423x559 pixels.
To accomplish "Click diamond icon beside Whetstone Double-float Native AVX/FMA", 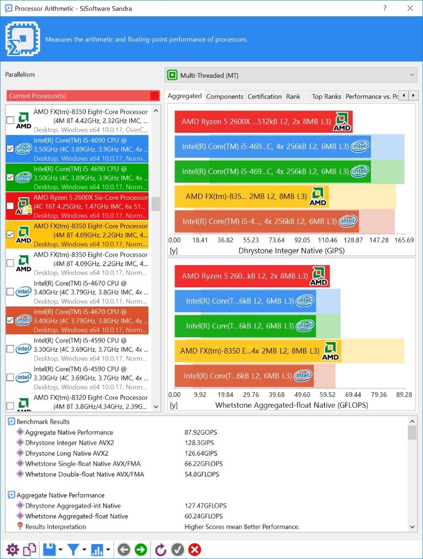I will click(x=20, y=474).
